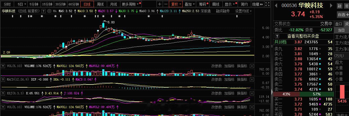349x116 pixels.
Task: Close the MACD indicator panel
Action: (x=252, y=80)
